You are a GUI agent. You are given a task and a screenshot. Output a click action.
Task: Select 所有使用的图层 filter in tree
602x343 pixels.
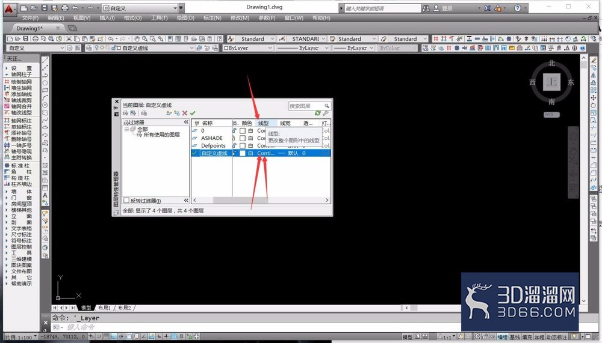[x=161, y=135]
